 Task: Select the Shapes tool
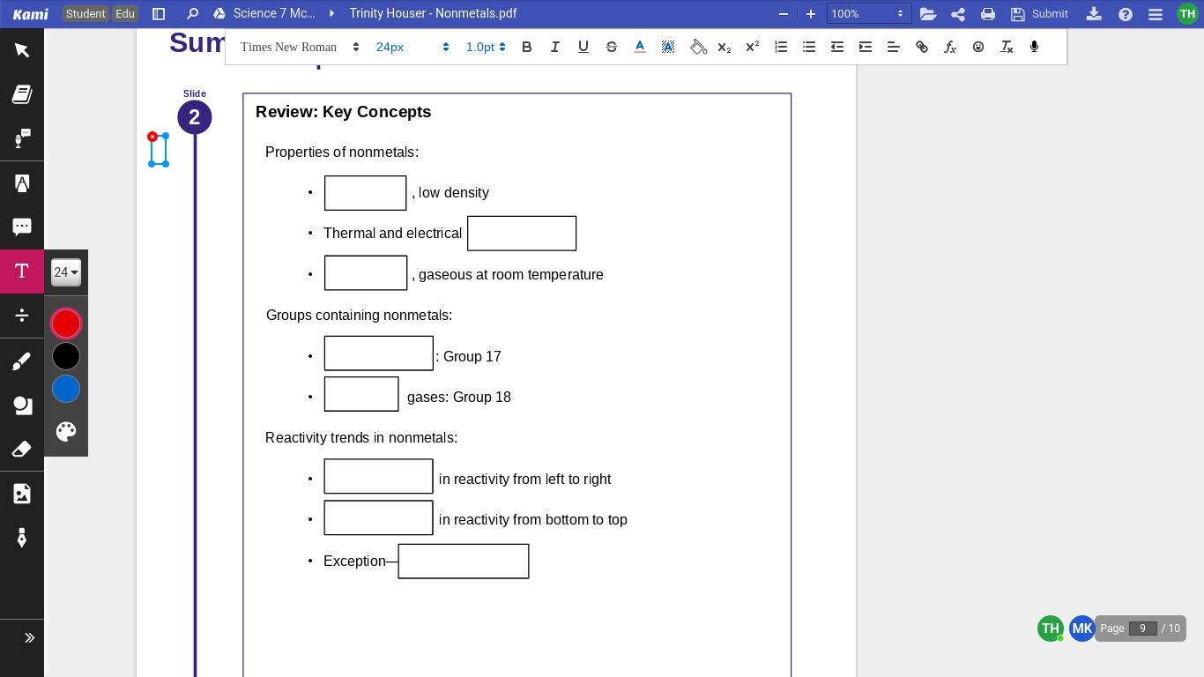point(22,405)
